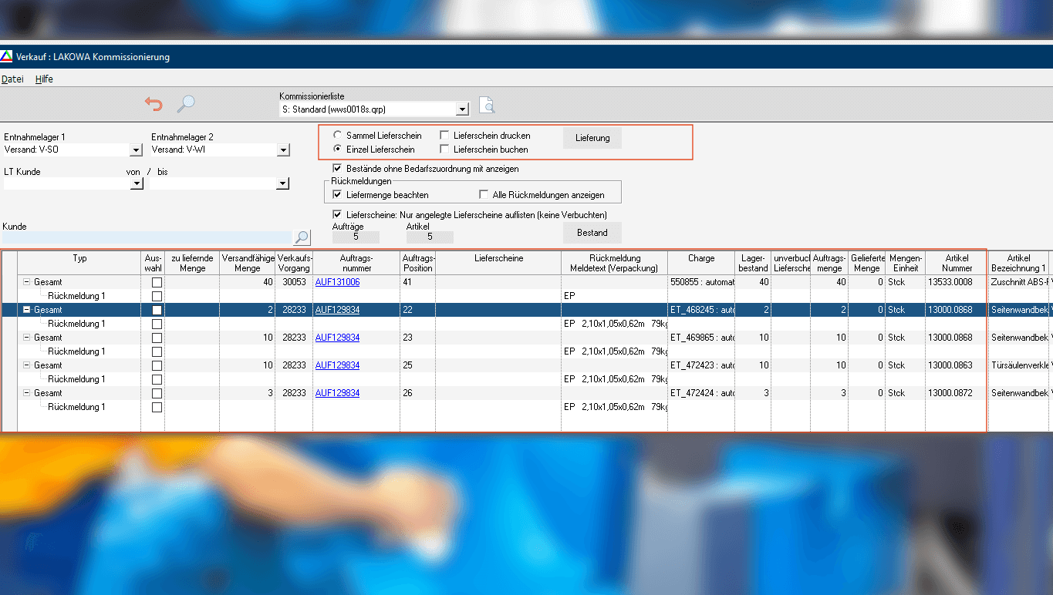Screen dimensions: 1053x595
Task: Collapse the Gesamt row for AUF131006
Action: [x=27, y=282]
